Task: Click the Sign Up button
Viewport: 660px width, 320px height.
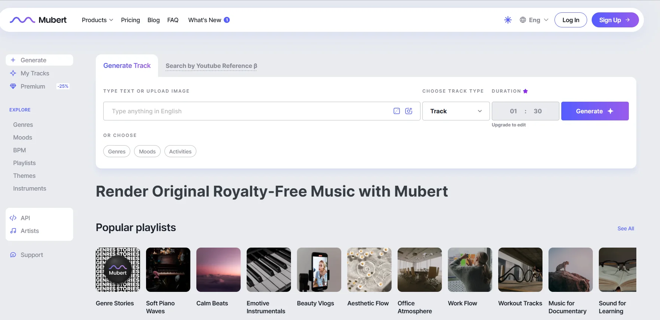Action: [x=615, y=20]
